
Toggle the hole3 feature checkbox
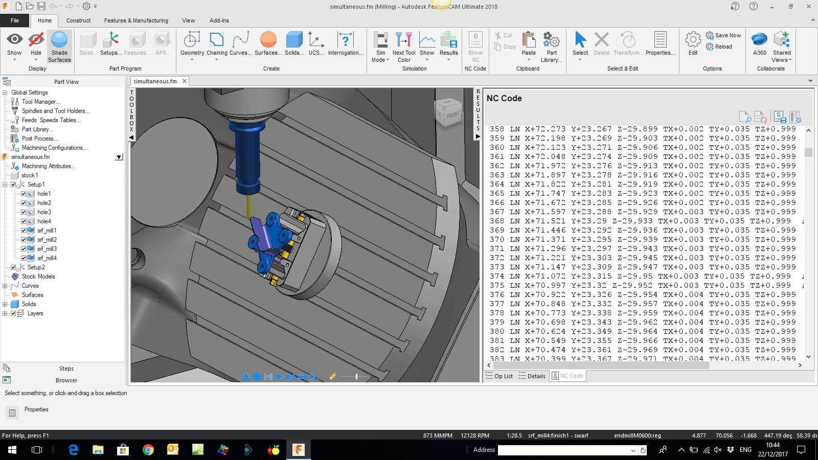pos(24,212)
